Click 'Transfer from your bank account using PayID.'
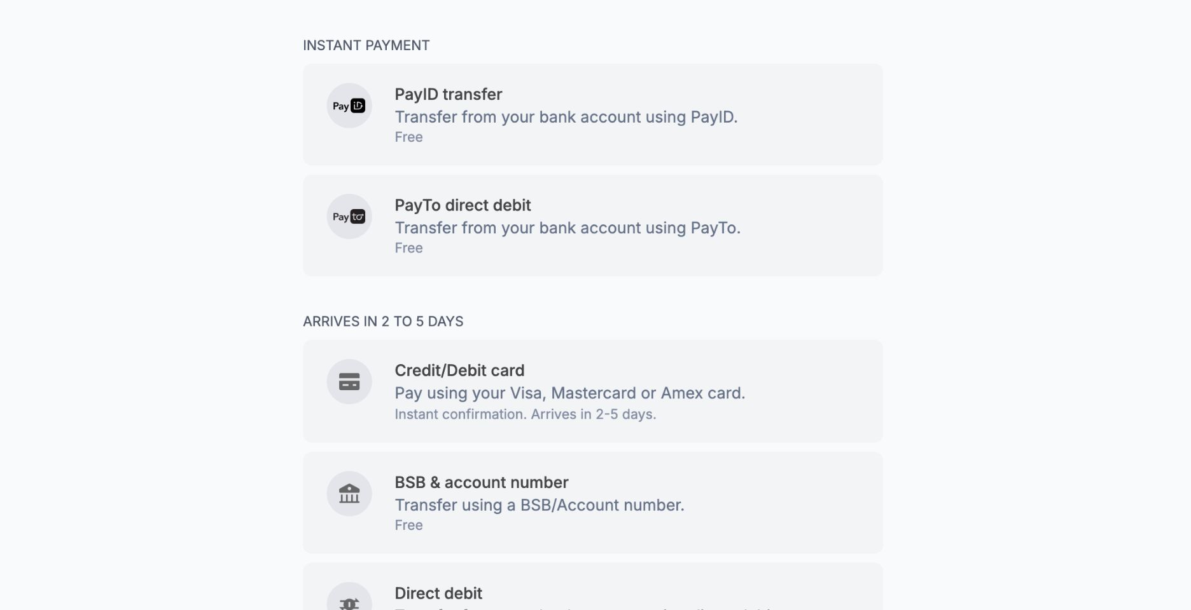This screenshot has width=1191, height=610. [x=566, y=117]
